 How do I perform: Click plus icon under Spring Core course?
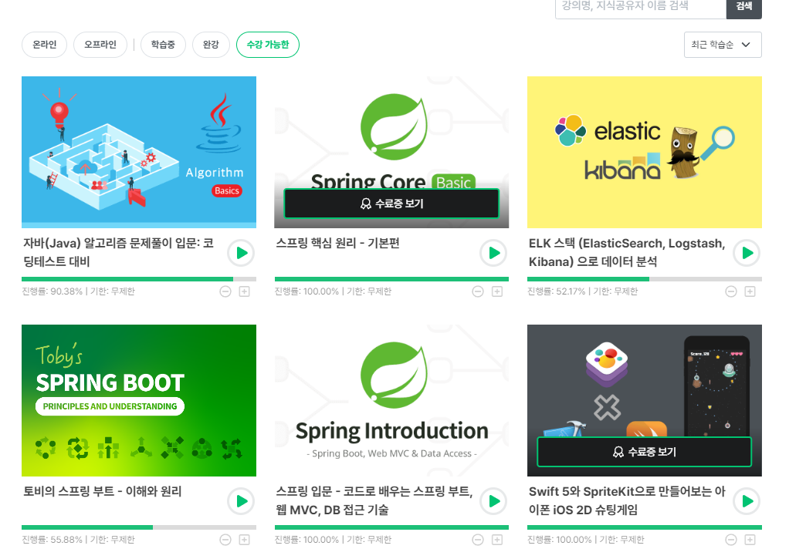pos(497,291)
